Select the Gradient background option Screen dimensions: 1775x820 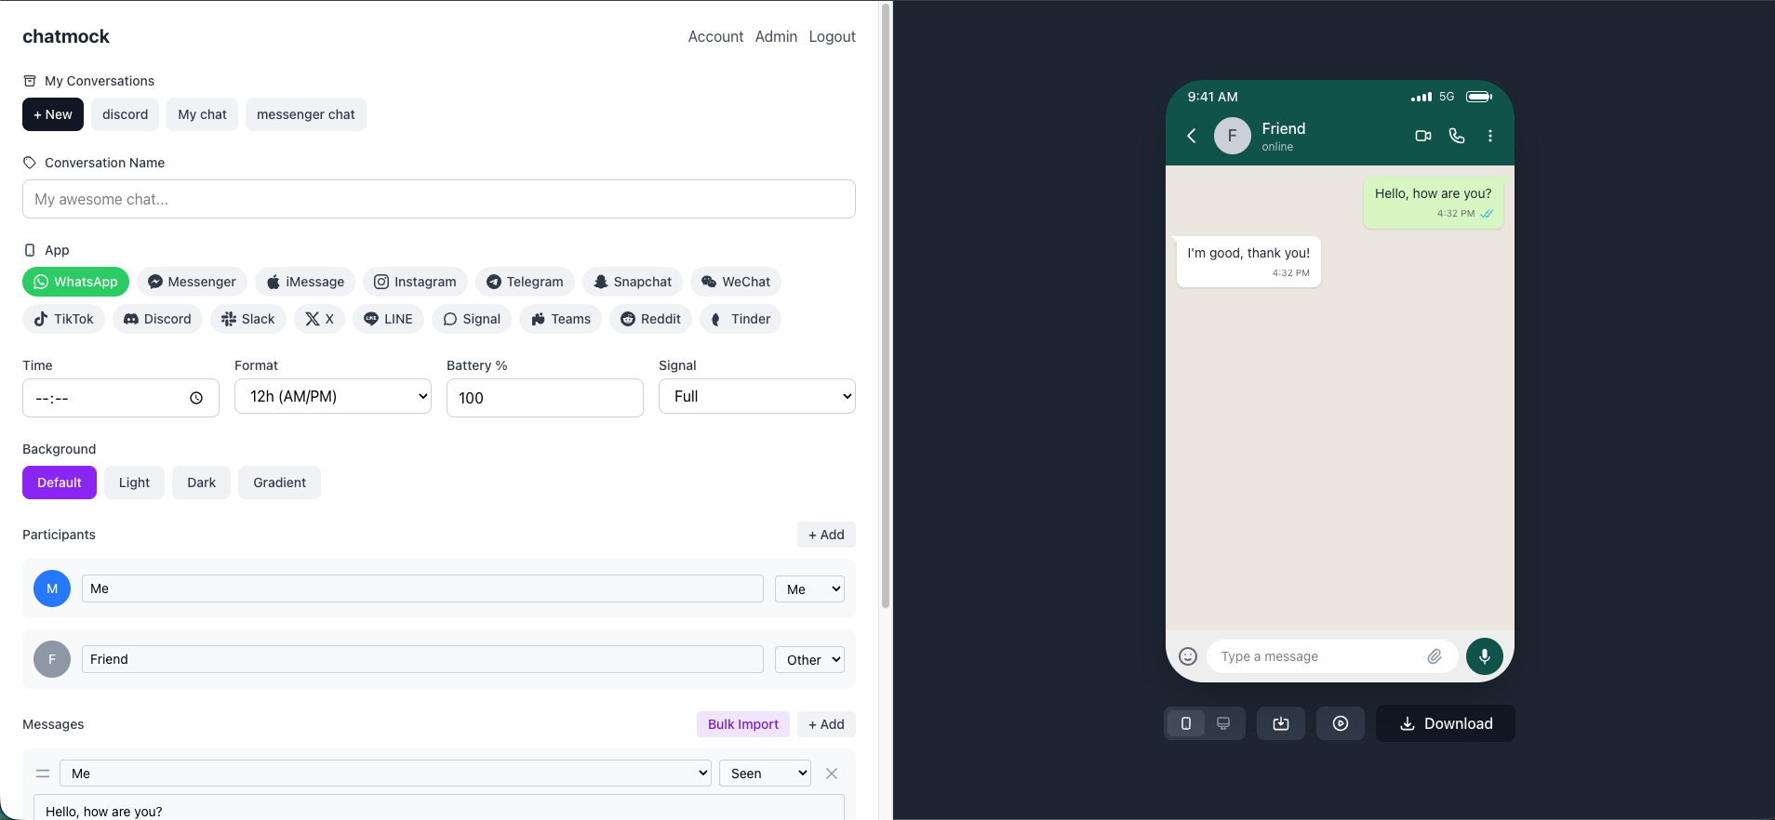pos(279,483)
